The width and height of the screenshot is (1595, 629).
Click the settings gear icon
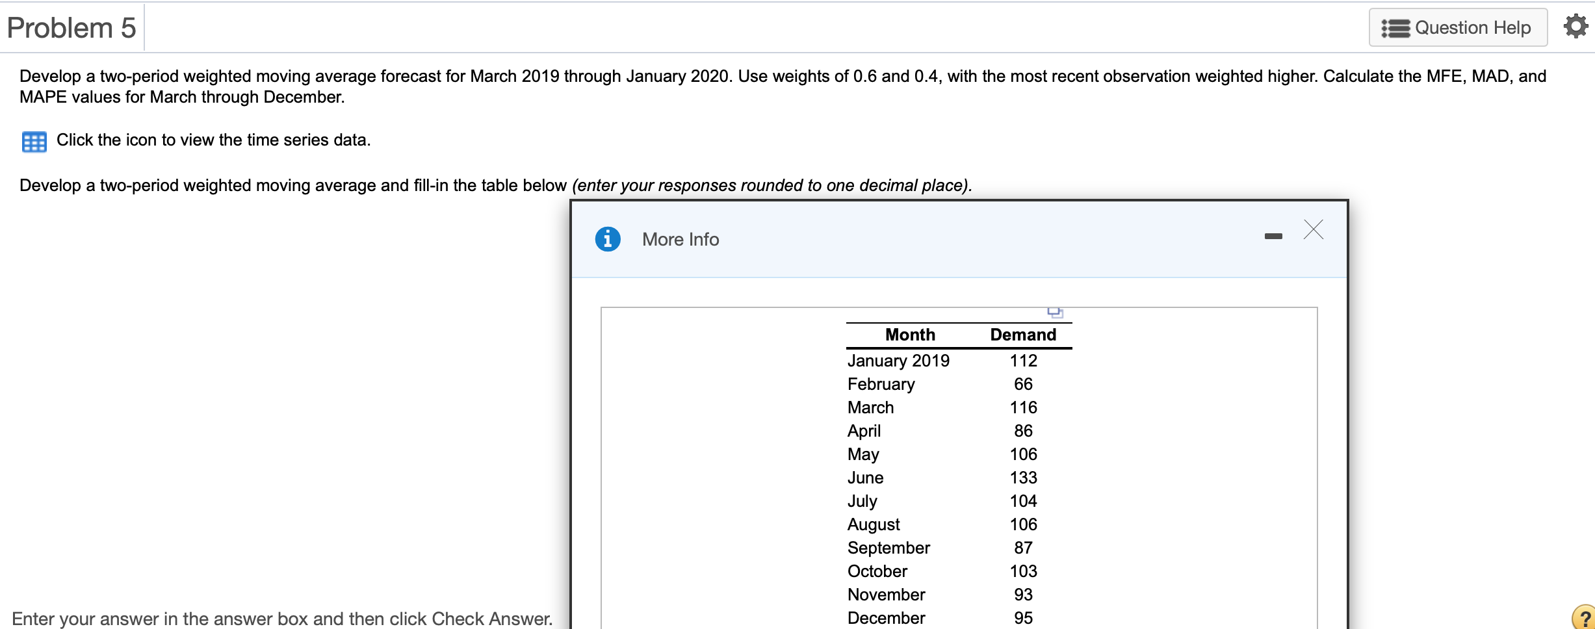click(1576, 27)
